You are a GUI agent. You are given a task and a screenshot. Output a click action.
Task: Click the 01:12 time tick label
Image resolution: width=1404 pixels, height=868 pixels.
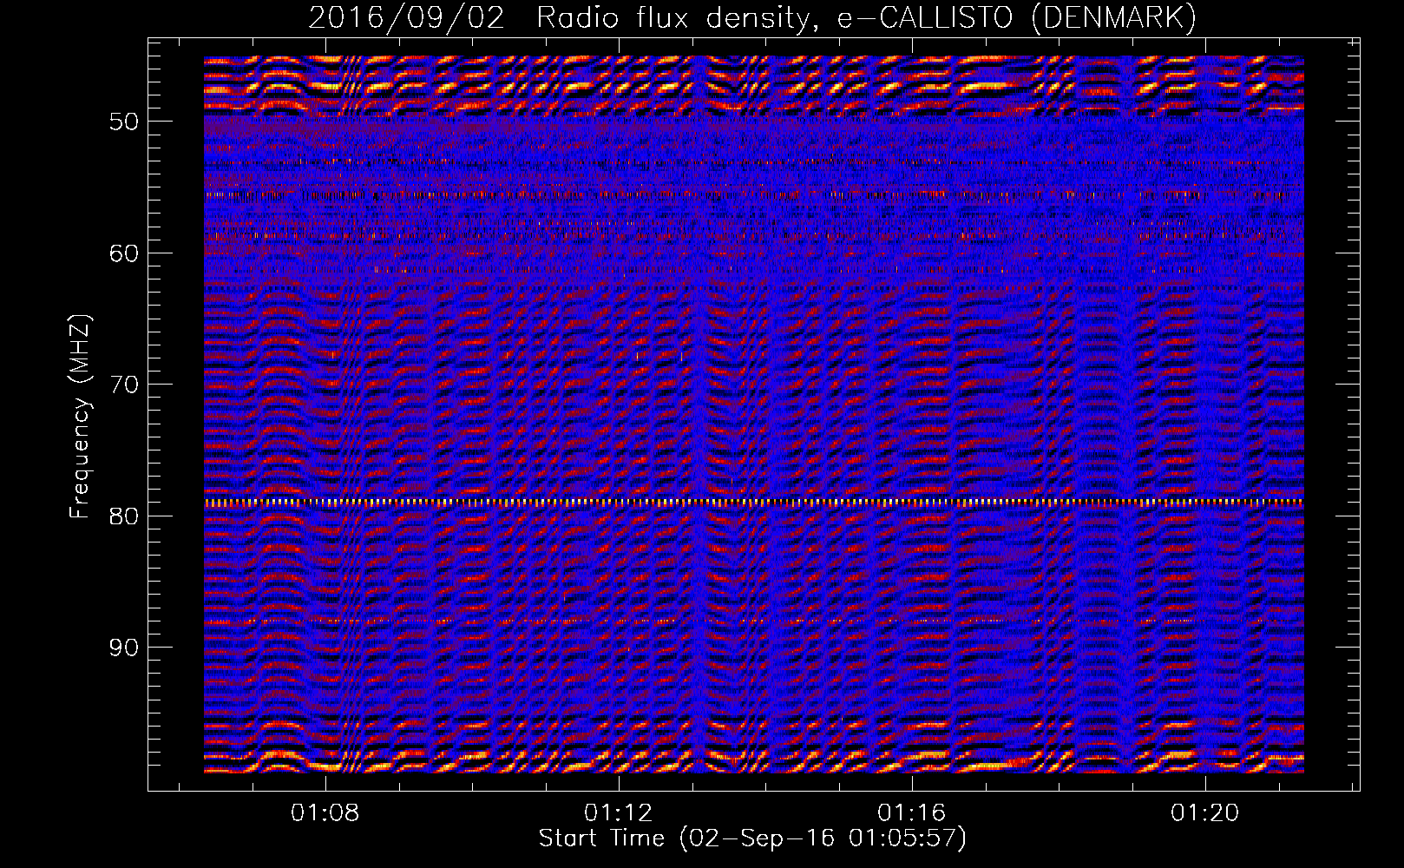coord(619,813)
